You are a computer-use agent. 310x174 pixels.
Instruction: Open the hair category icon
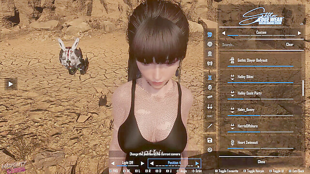tap(210, 34)
